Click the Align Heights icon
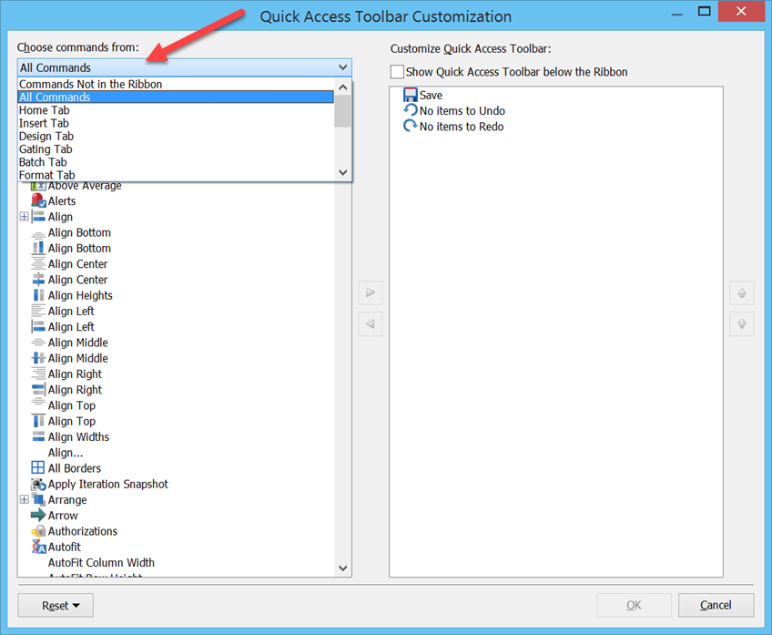Image resolution: width=772 pixels, height=635 pixels. point(38,295)
